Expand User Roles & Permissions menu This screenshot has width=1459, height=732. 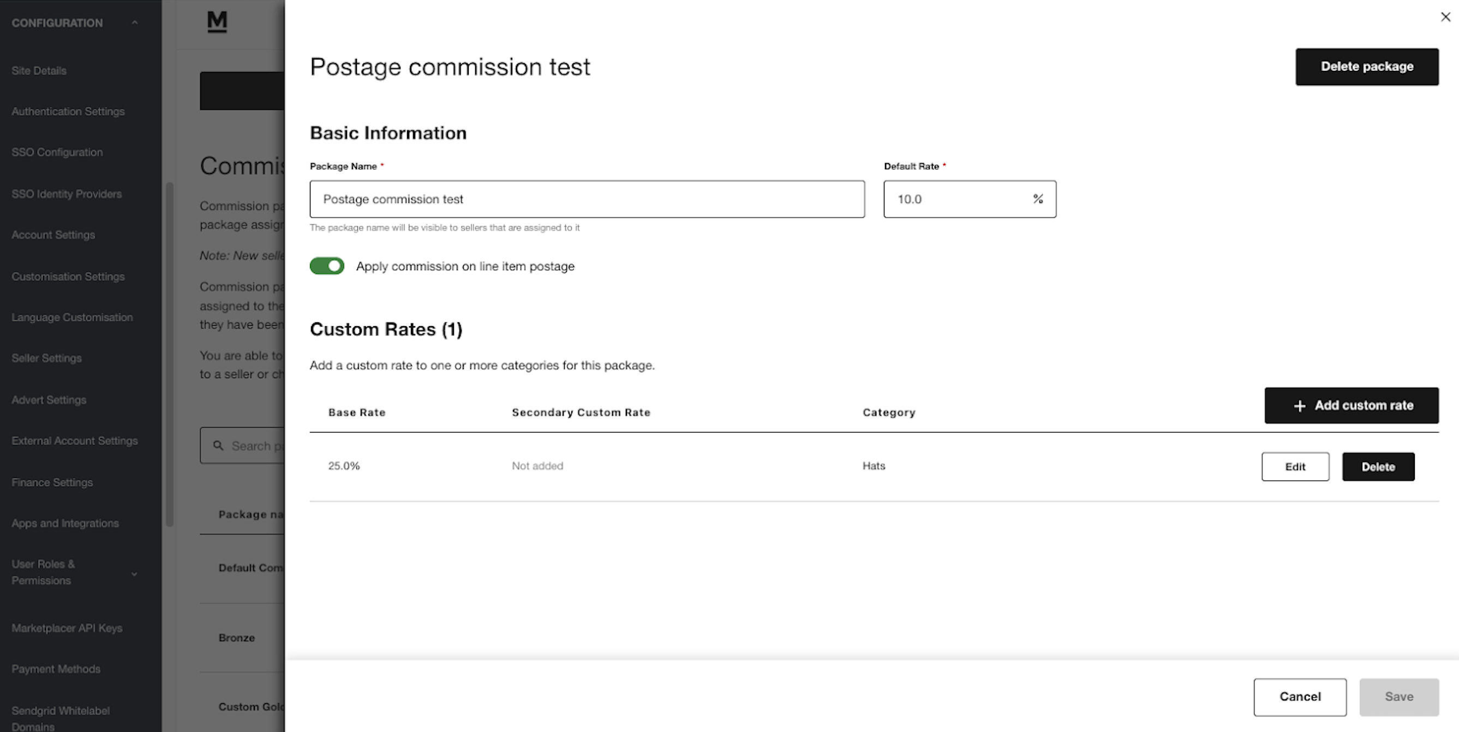pyautogui.click(x=134, y=573)
